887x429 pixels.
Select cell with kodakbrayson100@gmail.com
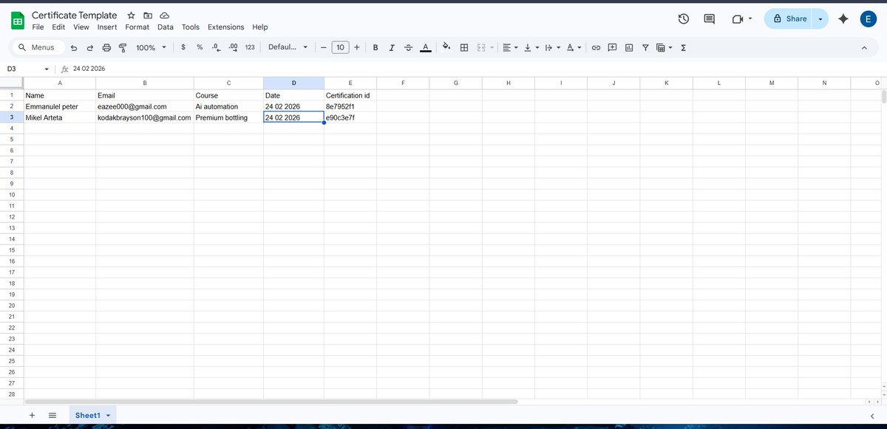click(x=144, y=117)
